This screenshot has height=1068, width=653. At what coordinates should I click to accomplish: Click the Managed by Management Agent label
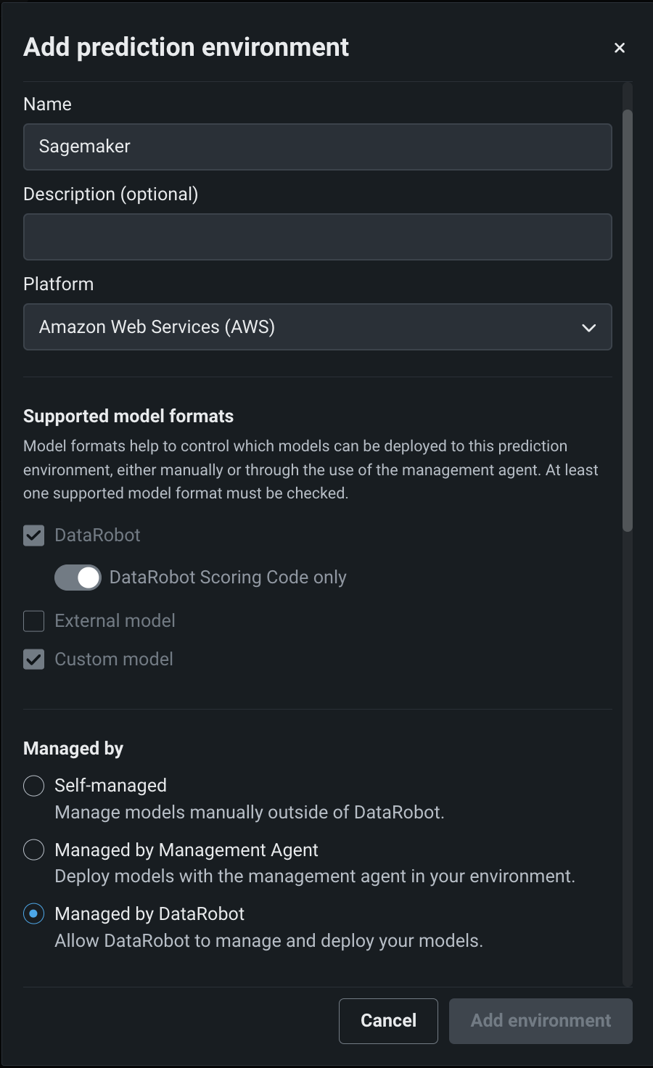click(x=186, y=850)
